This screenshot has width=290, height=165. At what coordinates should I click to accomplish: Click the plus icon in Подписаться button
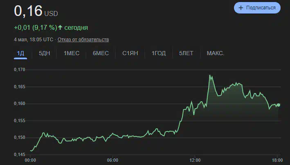pyautogui.click(x=241, y=8)
